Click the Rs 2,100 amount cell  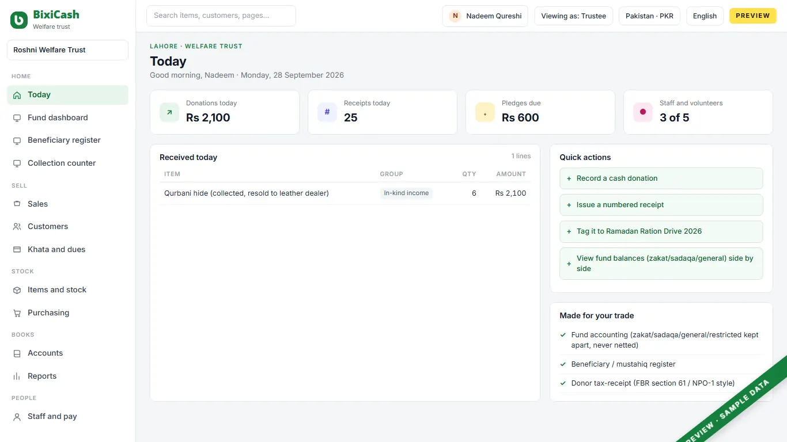tap(510, 193)
